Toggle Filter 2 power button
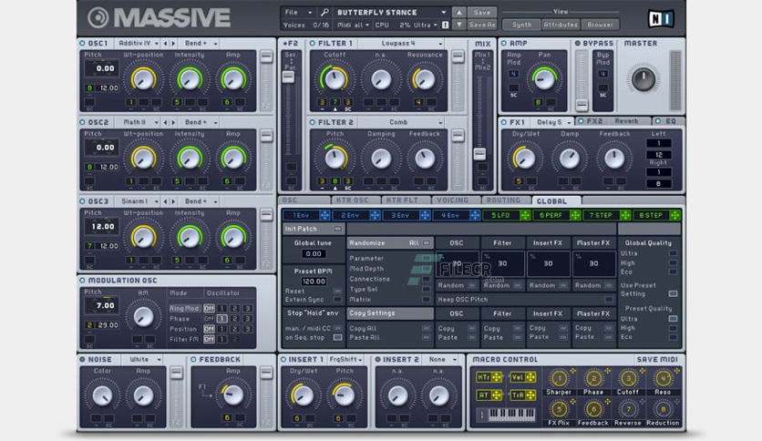The image size is (762, 441). 313,122
